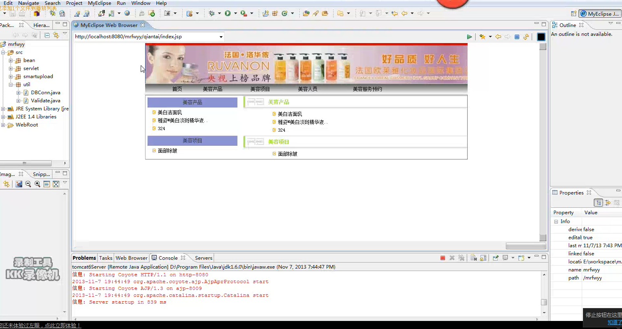Switch to the Servers tab
The image size is (622, 329).
(x=204, y=258)
